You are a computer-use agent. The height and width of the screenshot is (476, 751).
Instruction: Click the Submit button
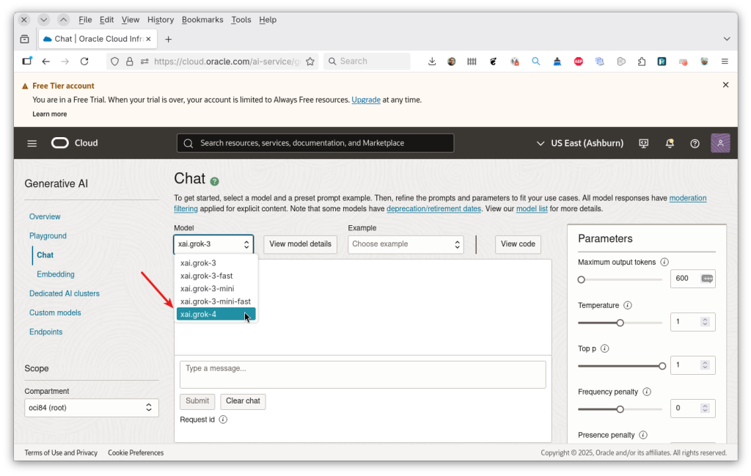(197, 401)
